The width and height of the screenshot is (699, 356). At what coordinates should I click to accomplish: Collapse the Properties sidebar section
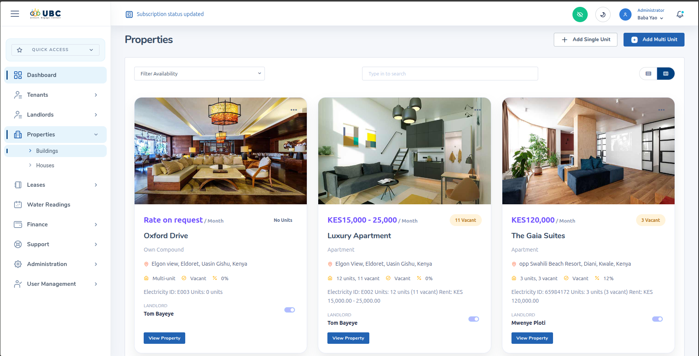point(95,134)
